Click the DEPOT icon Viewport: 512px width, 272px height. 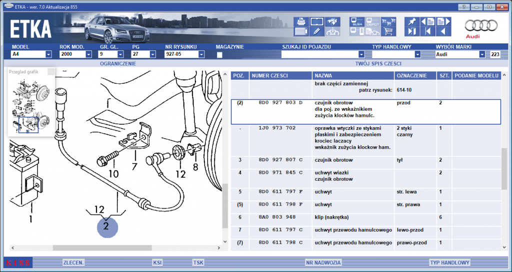coord(372,22)
